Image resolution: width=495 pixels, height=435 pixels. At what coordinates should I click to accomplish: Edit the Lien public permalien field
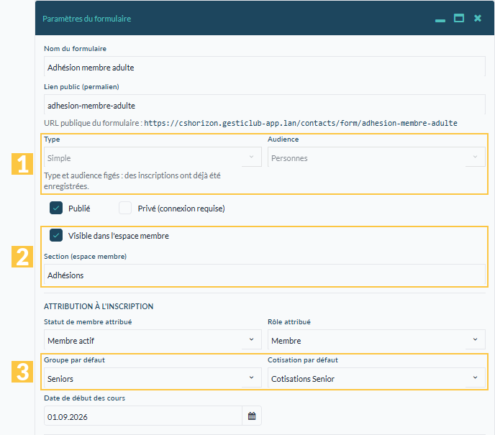[x=265, y=105]
